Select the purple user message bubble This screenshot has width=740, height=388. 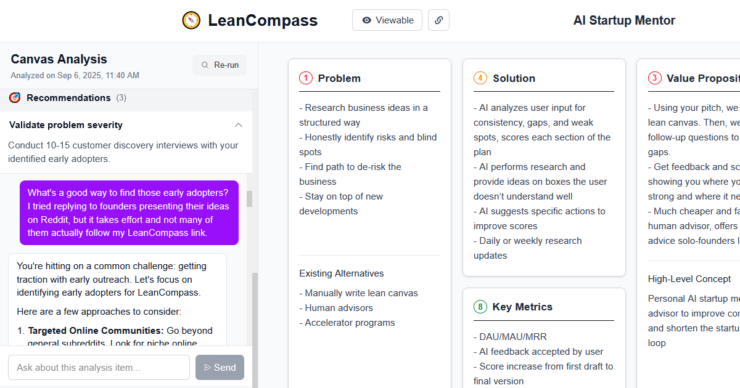coord(129,212)
